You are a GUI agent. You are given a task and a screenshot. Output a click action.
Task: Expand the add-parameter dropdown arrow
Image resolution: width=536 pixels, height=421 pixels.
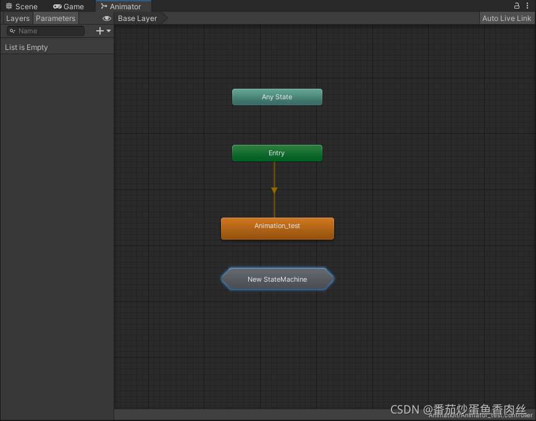109,31
